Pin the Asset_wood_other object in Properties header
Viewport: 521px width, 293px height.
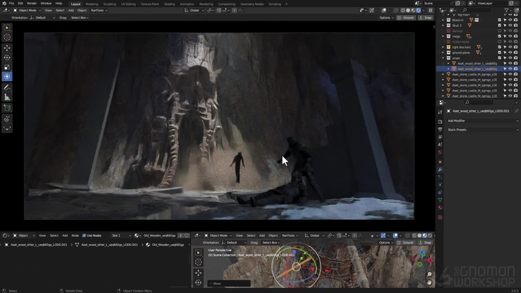tap(516, 111)
